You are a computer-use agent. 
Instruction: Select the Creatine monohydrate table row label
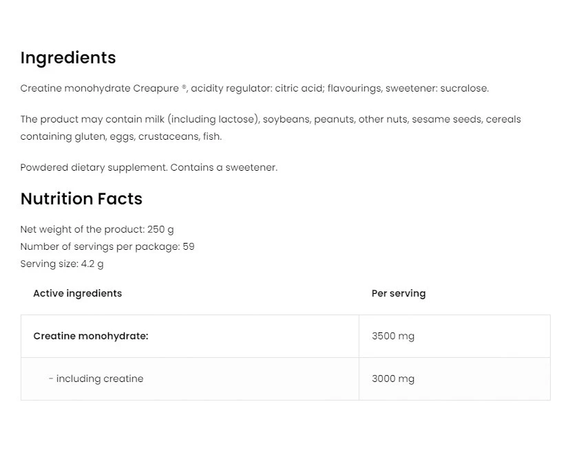click(91, 337)
